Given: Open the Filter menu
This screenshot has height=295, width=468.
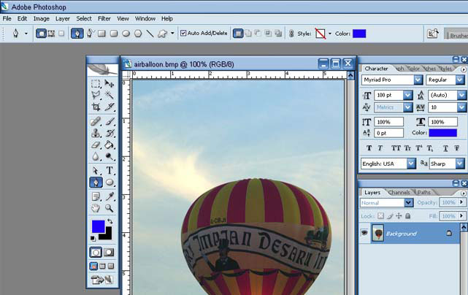Looking at the screenshot, I should pyautogui.click(x=104, y=18).
